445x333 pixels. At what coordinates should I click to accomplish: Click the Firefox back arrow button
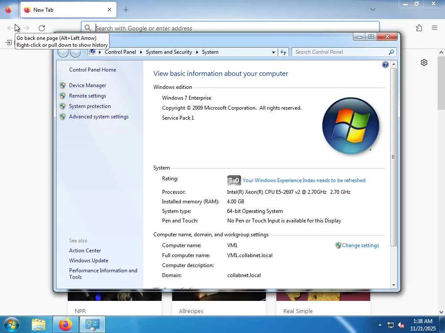point(10,28)
